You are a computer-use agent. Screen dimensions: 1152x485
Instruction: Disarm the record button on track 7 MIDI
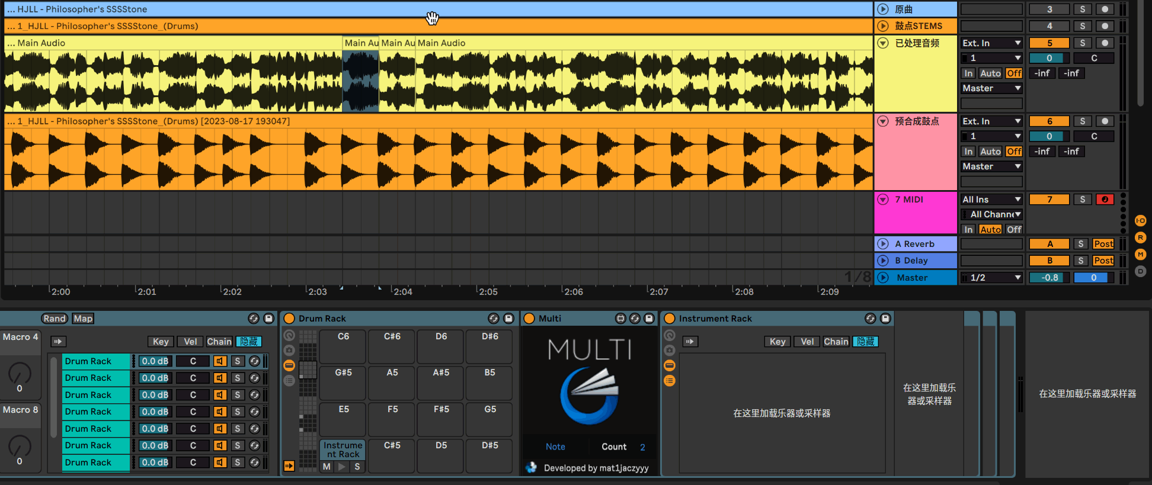[1105, 200]
